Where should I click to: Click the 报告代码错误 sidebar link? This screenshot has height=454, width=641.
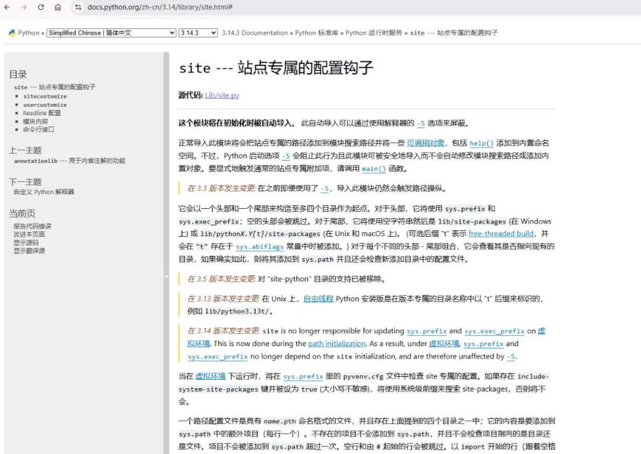(x=32, y=226)
